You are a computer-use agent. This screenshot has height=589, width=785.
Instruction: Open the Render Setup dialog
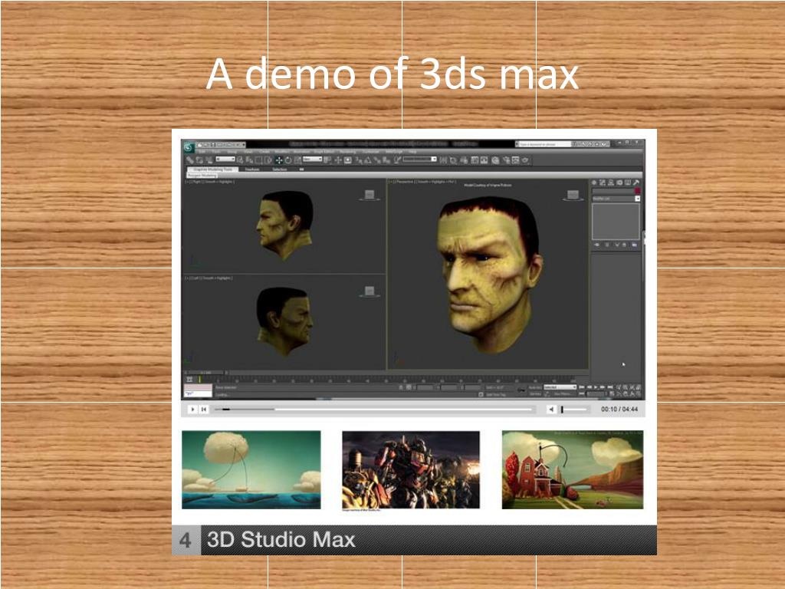(506, 160)
